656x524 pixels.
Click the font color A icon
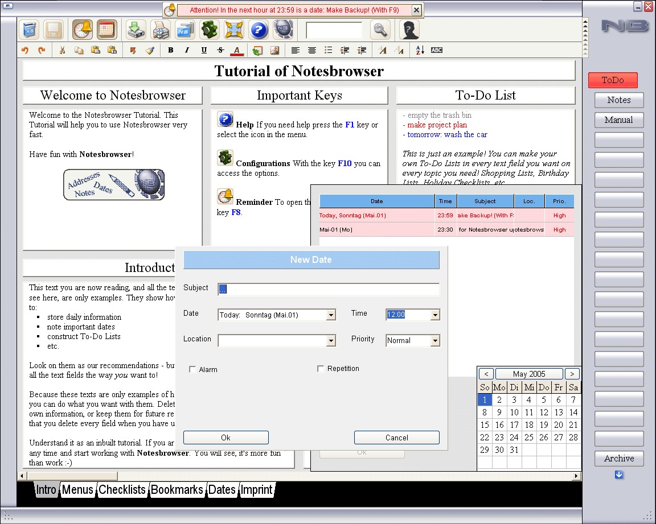pyautogui.click(x=237, y=50)
